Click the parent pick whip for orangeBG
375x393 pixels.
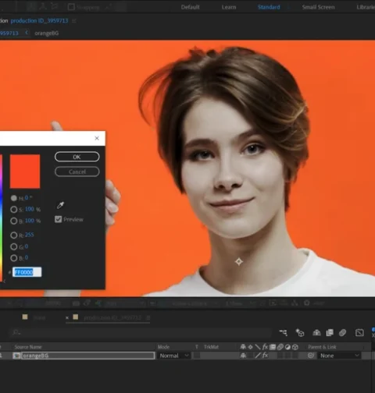coord(311,356)
